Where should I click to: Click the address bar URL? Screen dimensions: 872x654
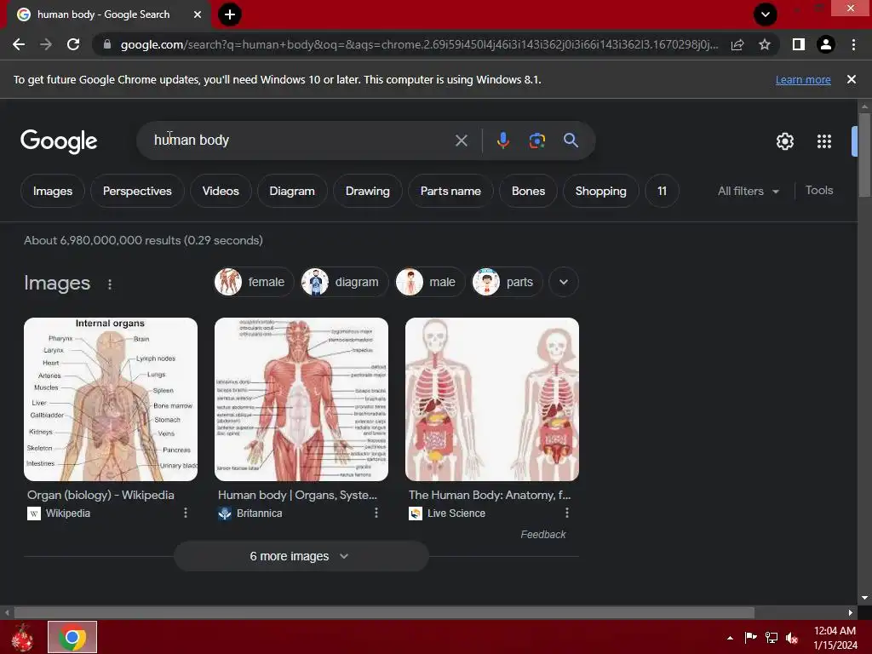(419, 44)
